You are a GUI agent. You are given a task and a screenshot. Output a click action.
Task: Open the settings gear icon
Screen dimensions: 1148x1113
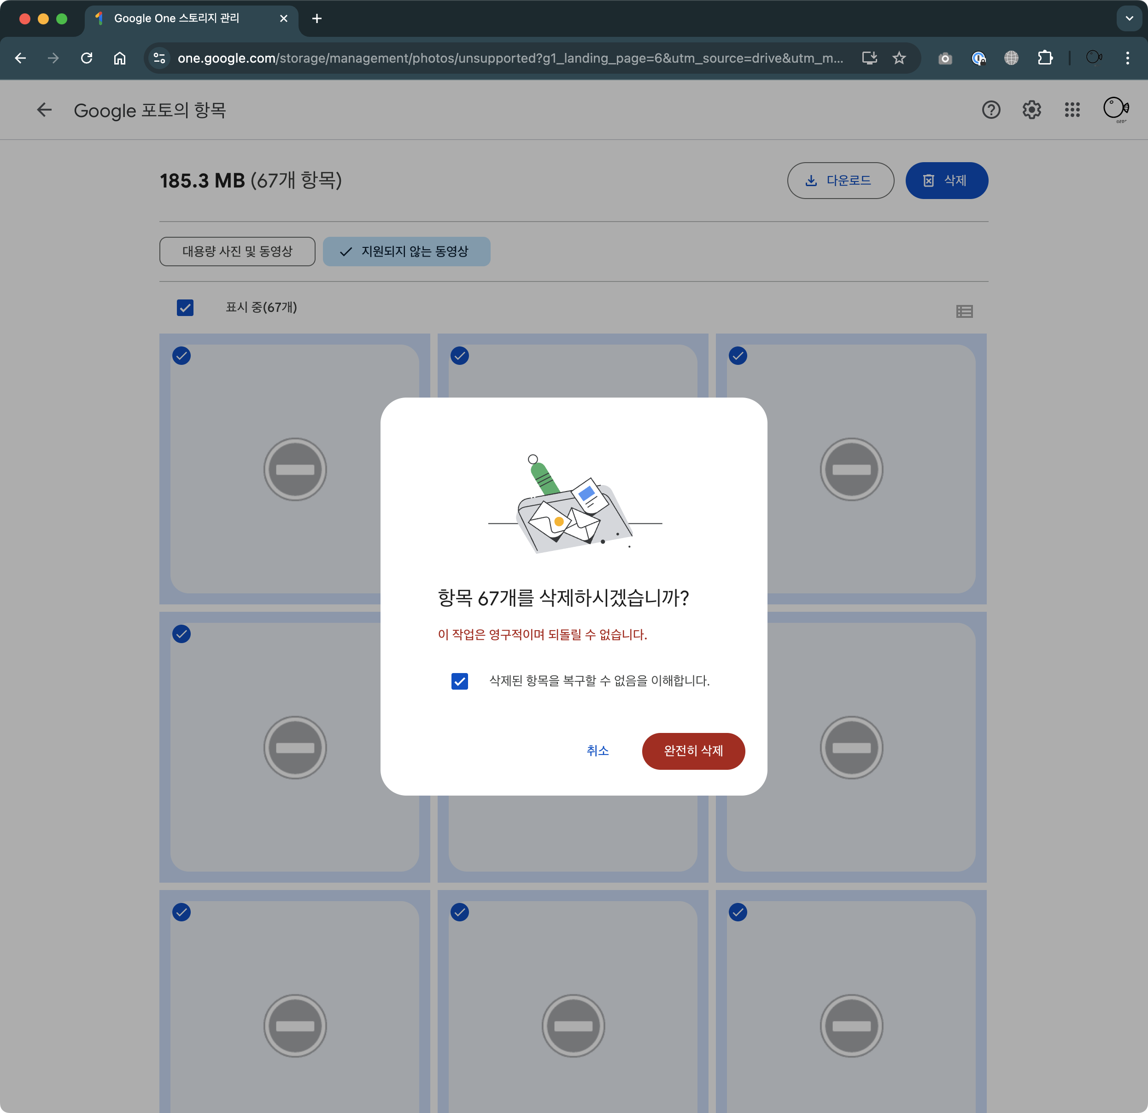pos(1031,110)
